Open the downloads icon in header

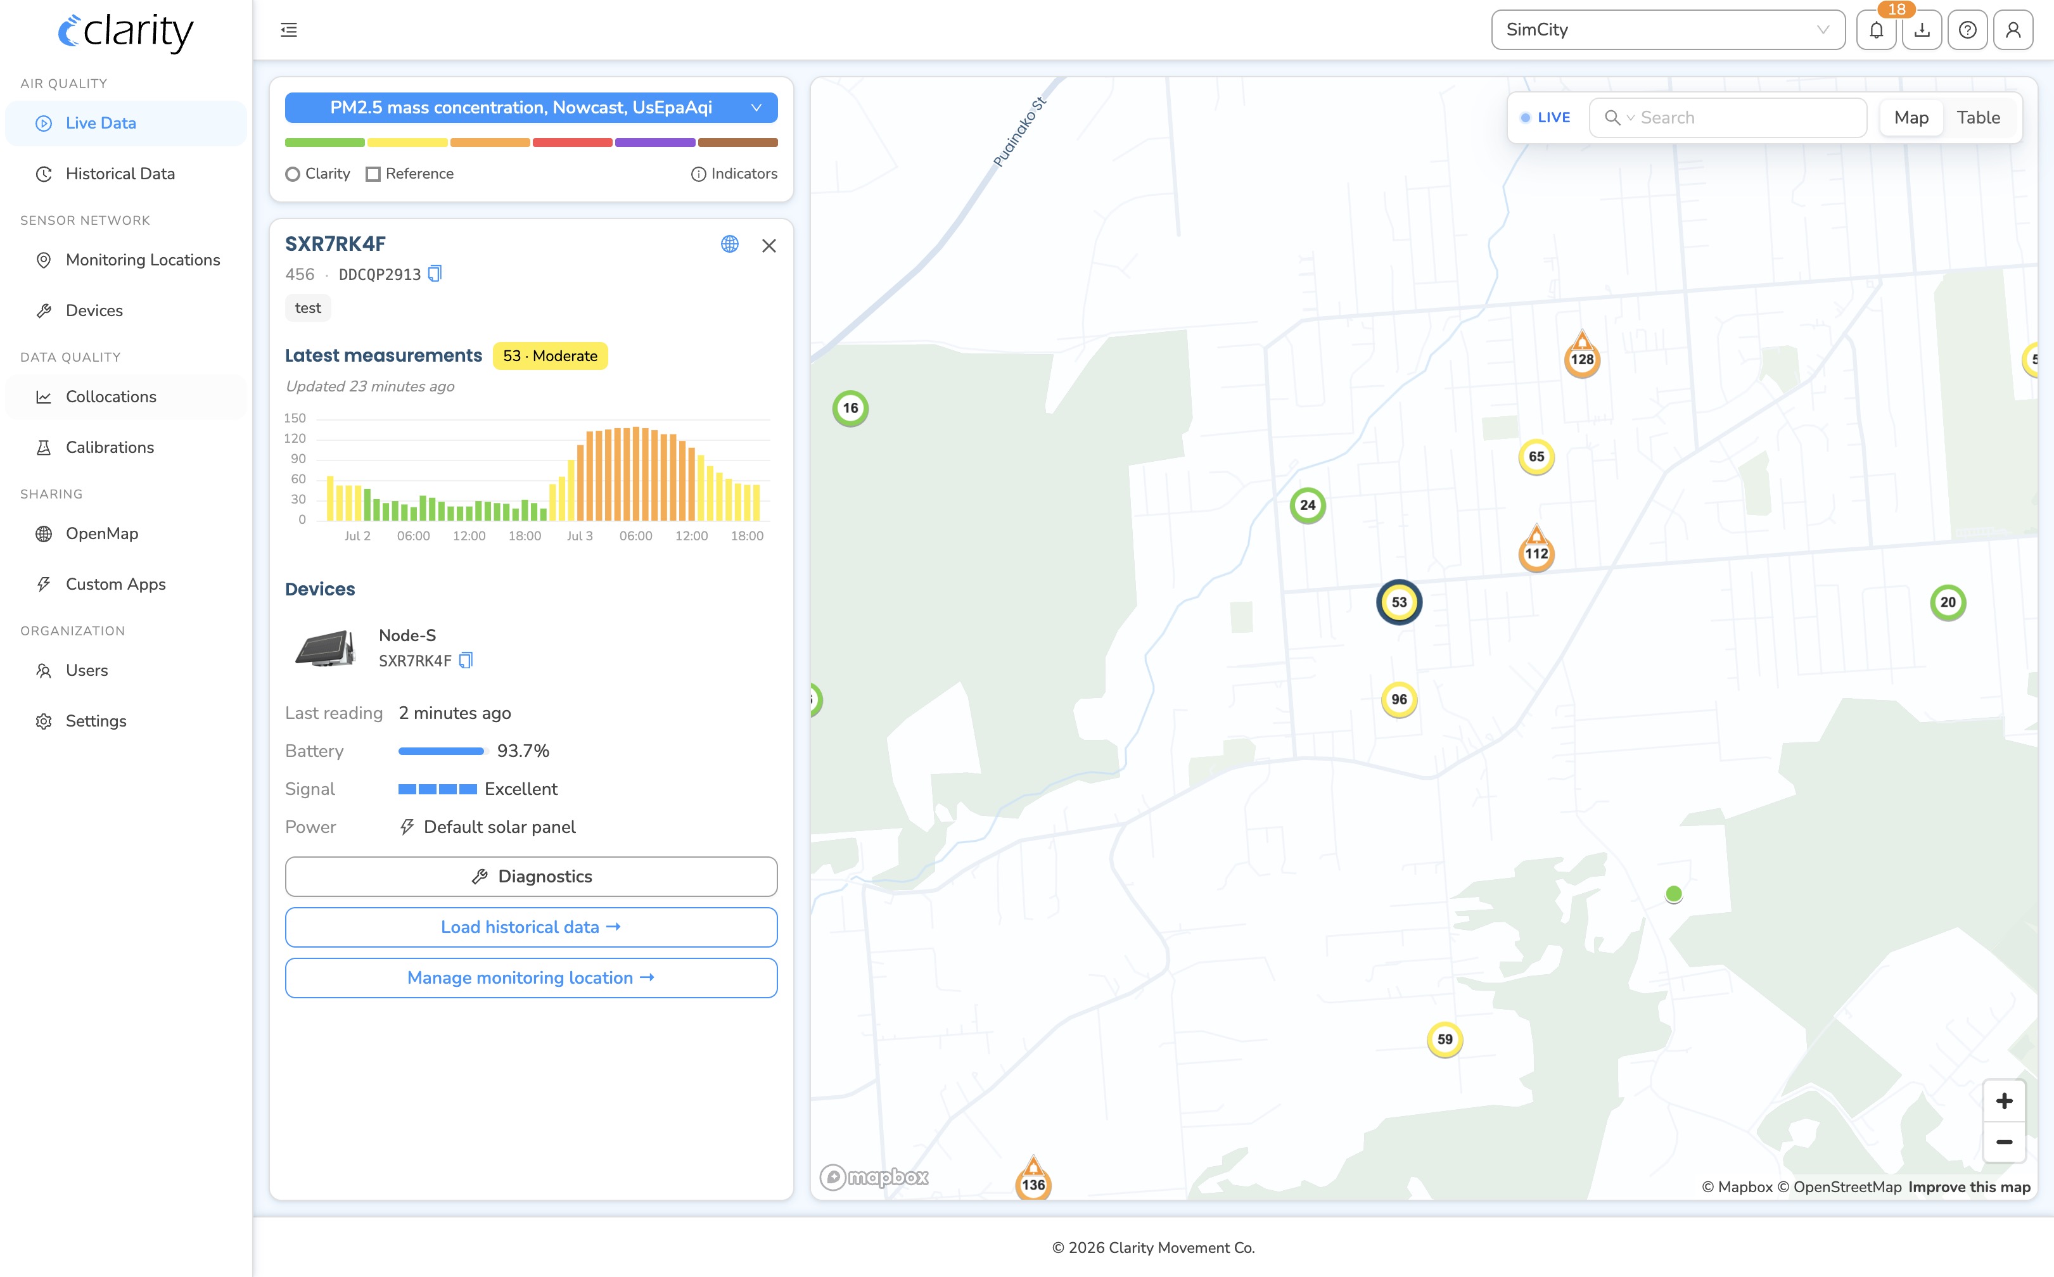(x=1922, y=30)
